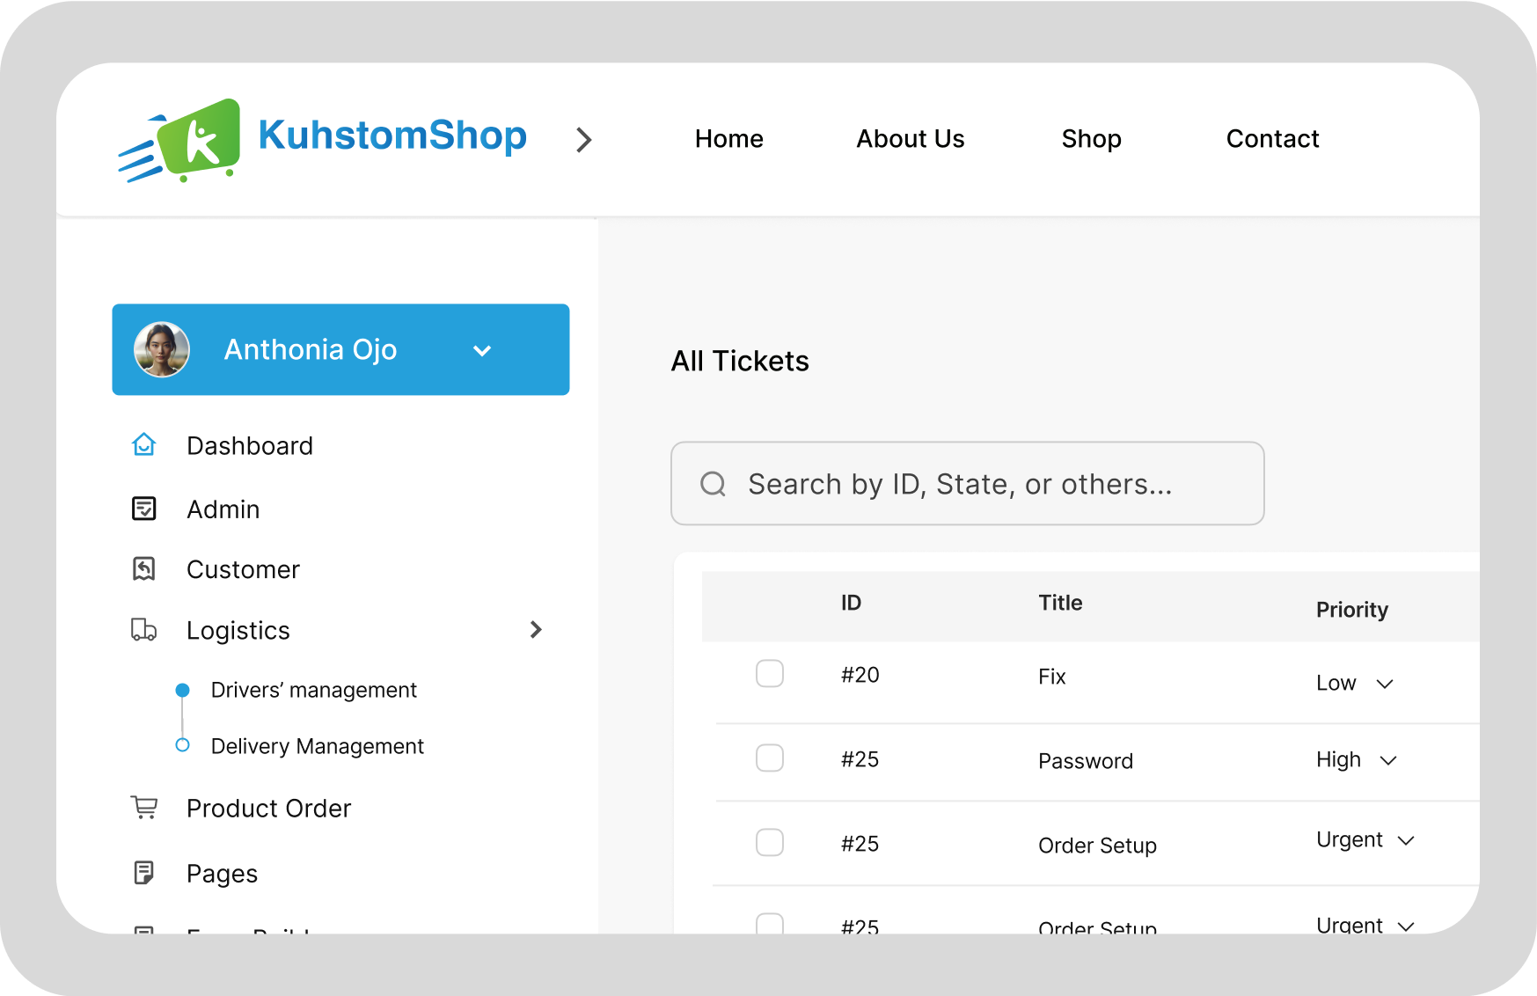Expand the Anthonia Ojo account dropdown
This screenshot has height=996, width=1537.
point(482,350)
